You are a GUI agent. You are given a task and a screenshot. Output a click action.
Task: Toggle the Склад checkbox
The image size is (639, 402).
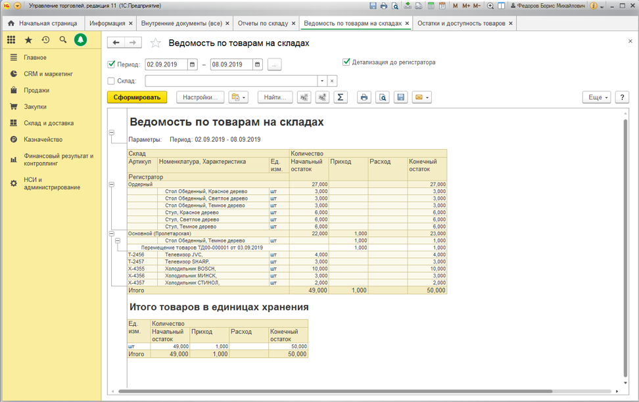point(111,81)
